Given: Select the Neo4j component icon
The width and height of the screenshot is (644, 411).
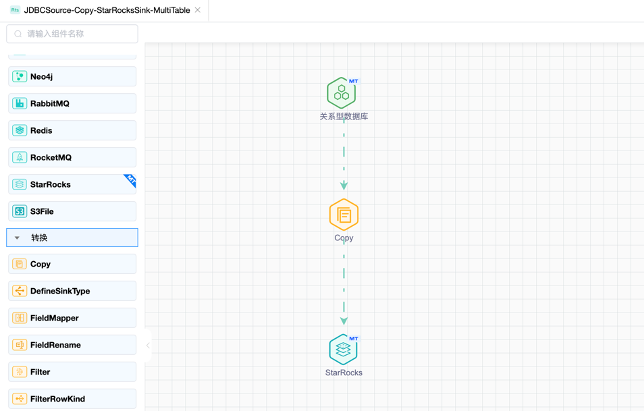Looking at the screenshot, I should tap(20, 77).
